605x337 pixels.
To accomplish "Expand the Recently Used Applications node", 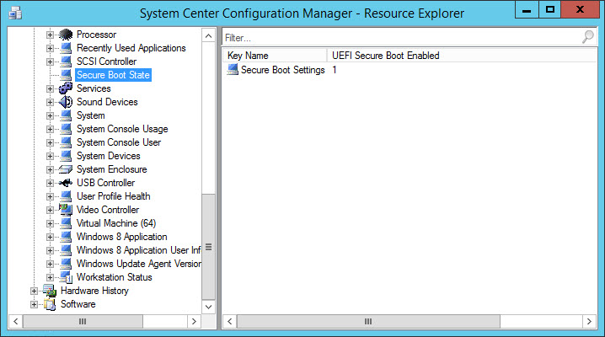I will [x=51, y=48].
